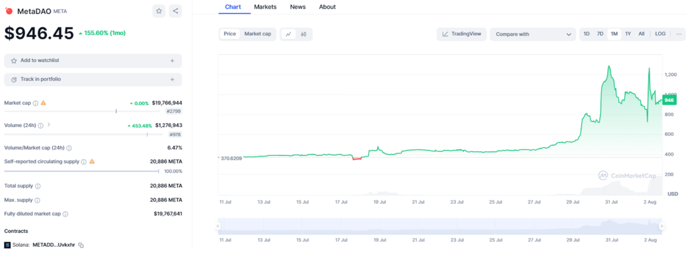
Task: Click the Total supply info icon
Action: click(x=38, y=186)
